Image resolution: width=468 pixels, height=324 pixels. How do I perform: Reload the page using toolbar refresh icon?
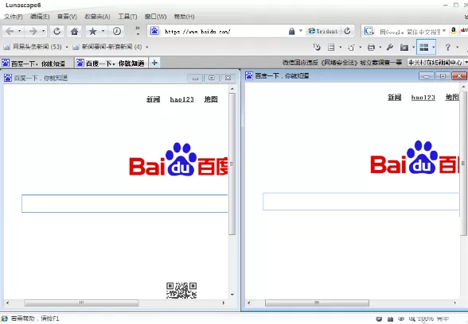click(x=57, y=31)
